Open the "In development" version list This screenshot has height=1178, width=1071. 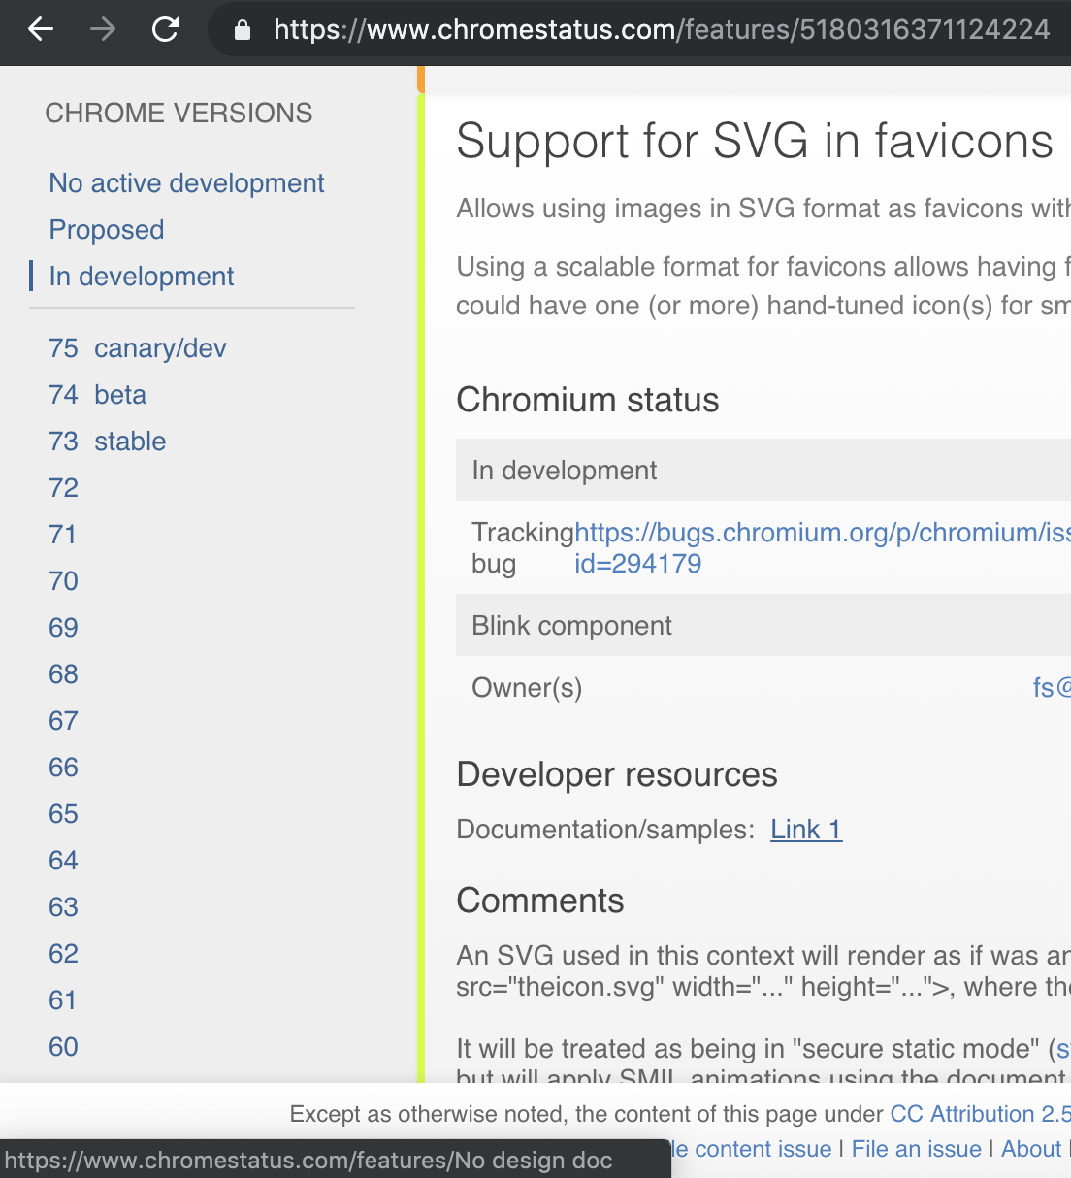(x=141, y=276)
